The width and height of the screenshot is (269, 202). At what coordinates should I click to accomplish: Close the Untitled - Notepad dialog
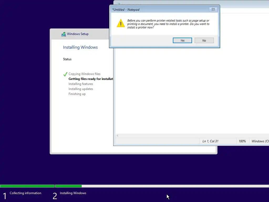213,9
